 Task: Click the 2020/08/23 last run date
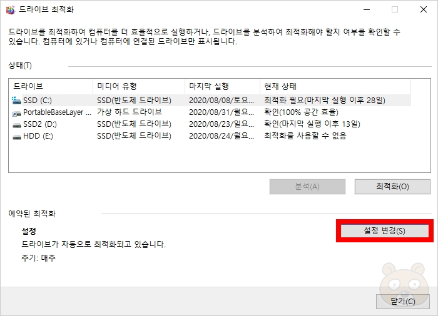click(x=222, y=124)
